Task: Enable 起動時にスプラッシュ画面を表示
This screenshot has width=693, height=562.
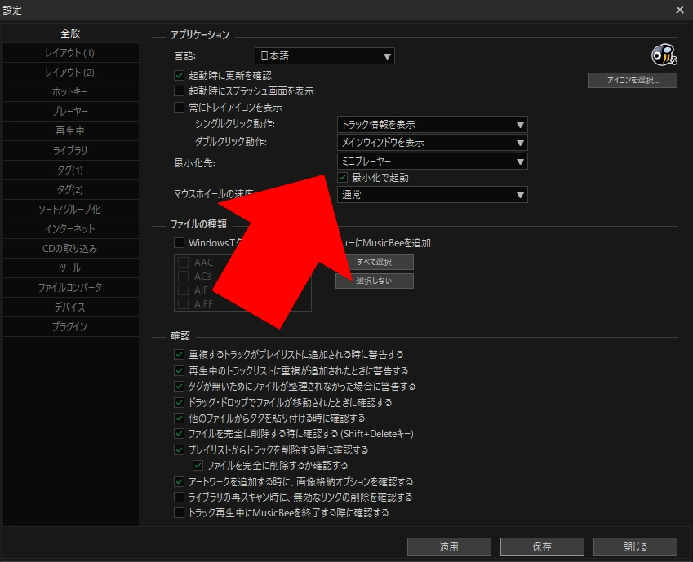Action: click(177, 91)
